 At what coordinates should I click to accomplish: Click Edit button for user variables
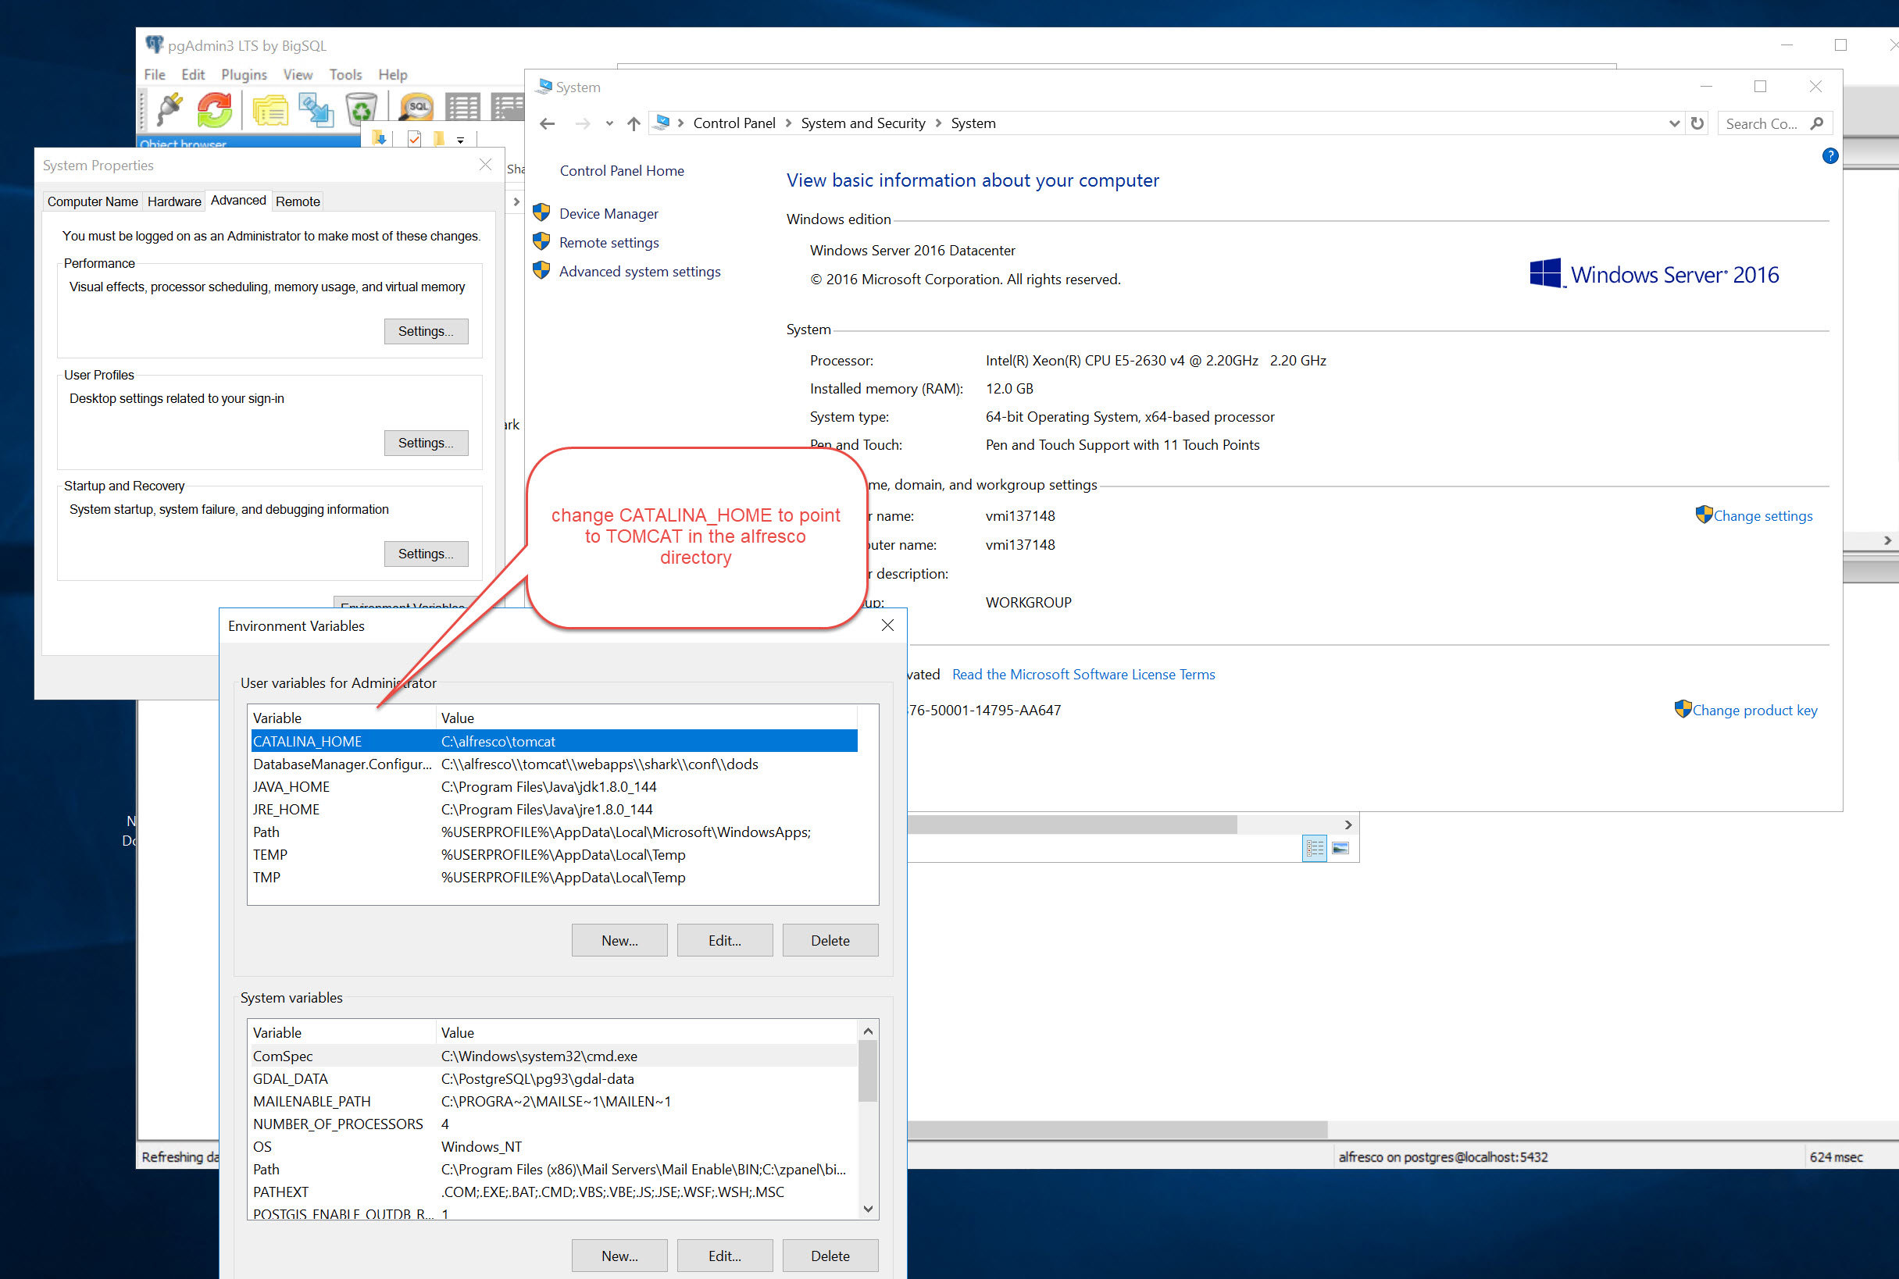pyautogui.click(x=724, y=940)
